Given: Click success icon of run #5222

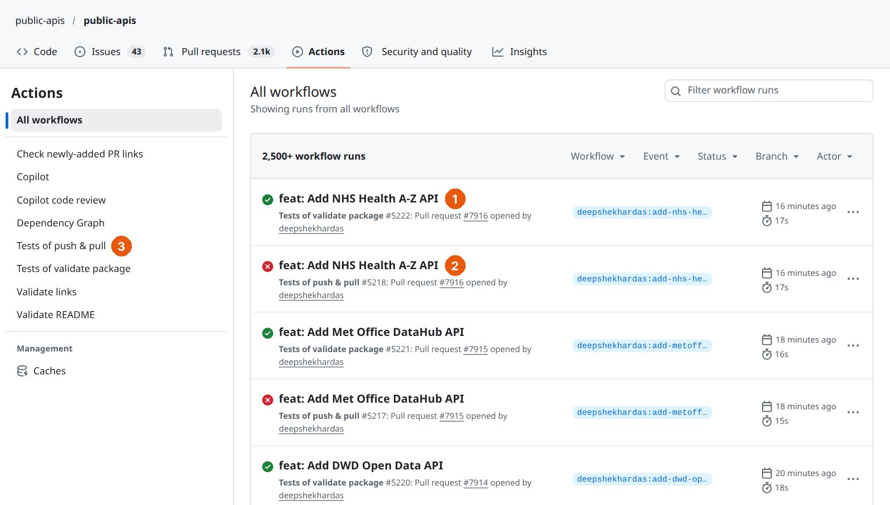Looking at the screenshot, I should click(x=268, y=200).
